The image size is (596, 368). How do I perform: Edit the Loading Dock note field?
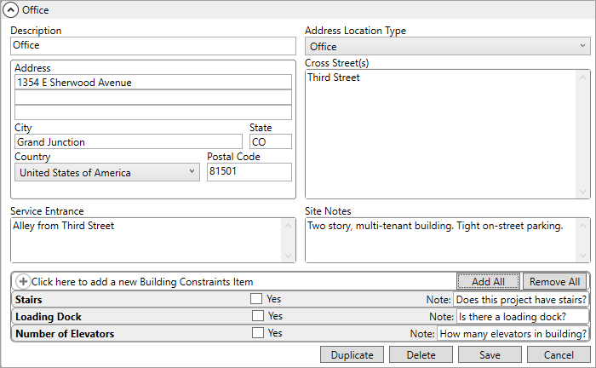[x=522, y=317]
